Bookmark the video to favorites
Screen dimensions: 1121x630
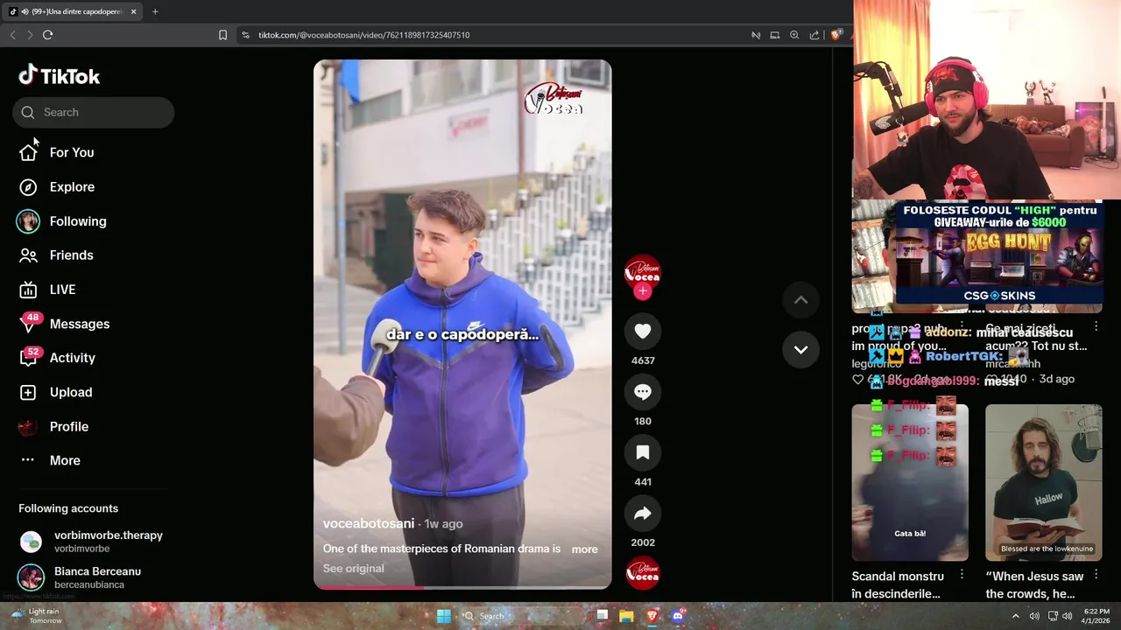[643, 452]
